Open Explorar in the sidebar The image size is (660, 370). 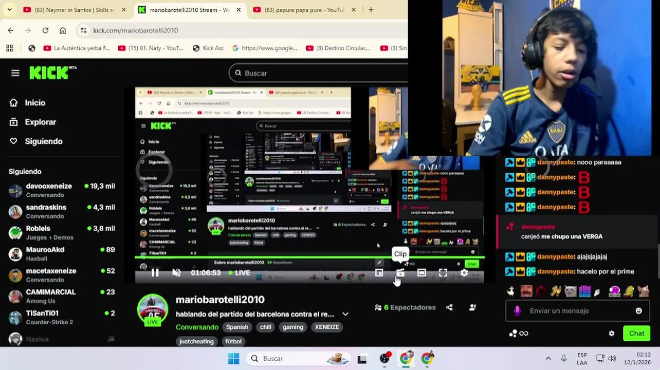tap(33, 122)
